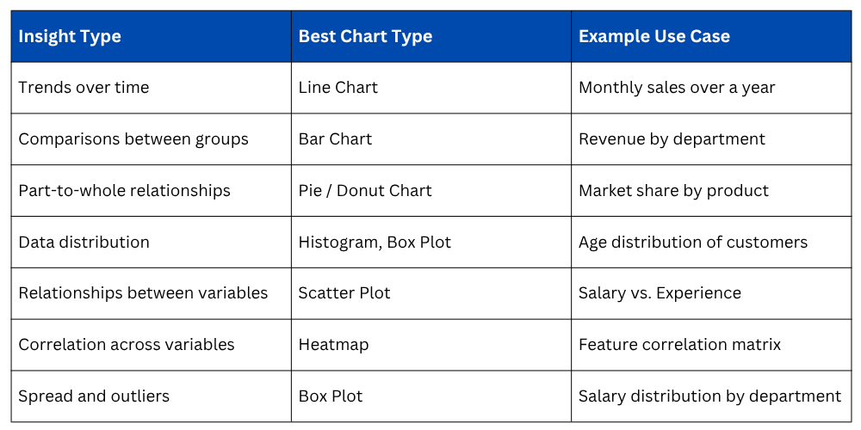
Task: Select 'Monthly sales over a year' cell
Action: [677, 88]
